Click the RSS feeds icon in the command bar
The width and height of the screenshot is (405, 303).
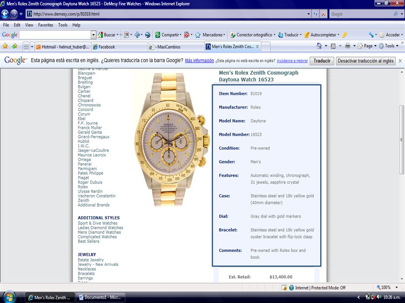[333, 46]
